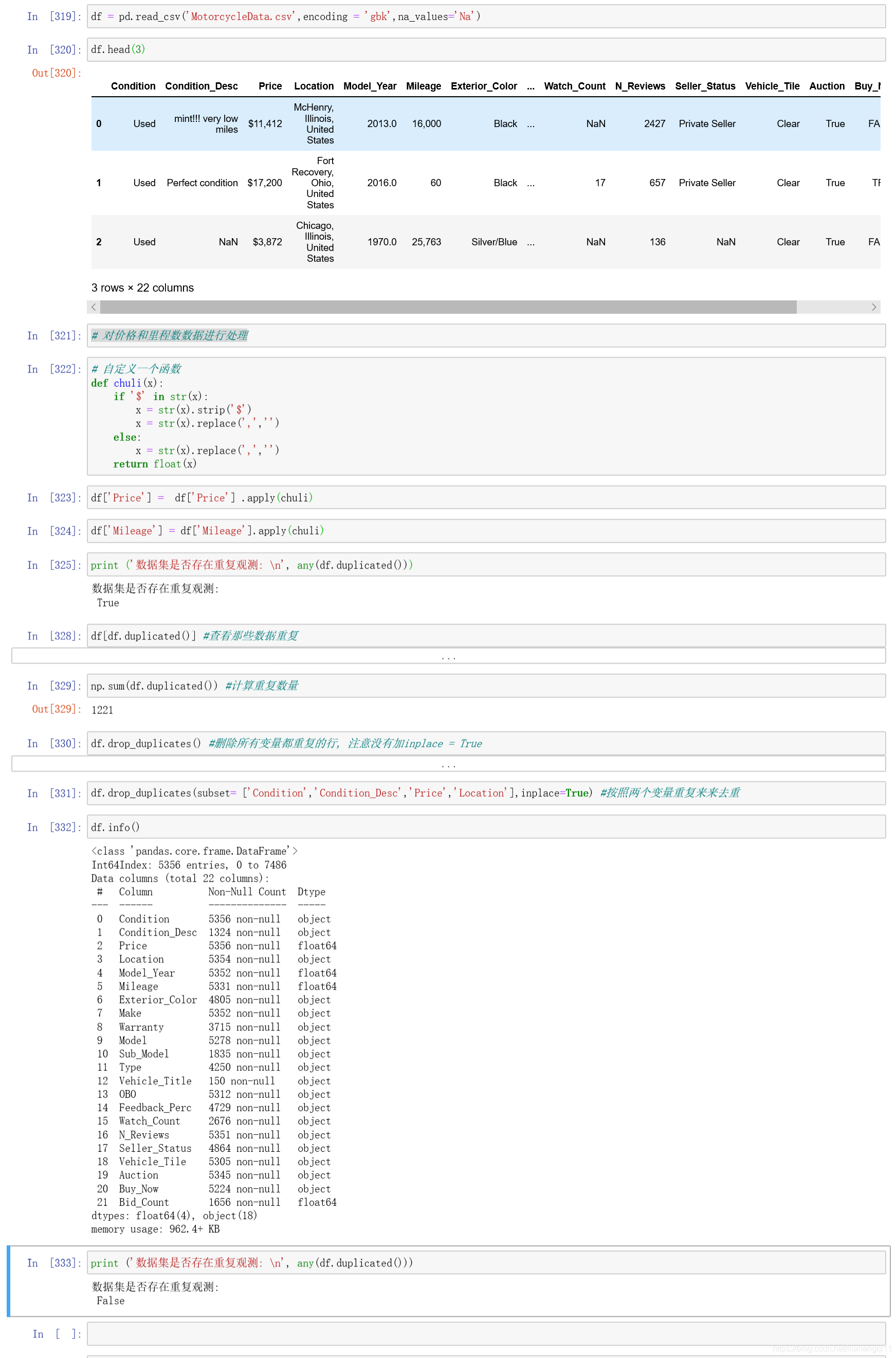Screen dimensions: 896x1358
Task: Click the Exterior_Color row in df.info output
Action: click(x=214, y=1000)
